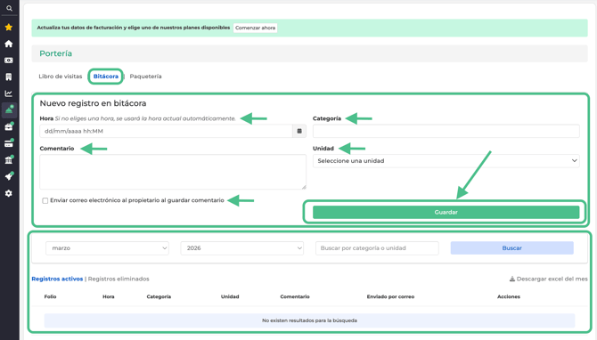This screenshot has height=340, width=597.
Task: Click the Comentario column header in table
Action: tap(295, 296)
